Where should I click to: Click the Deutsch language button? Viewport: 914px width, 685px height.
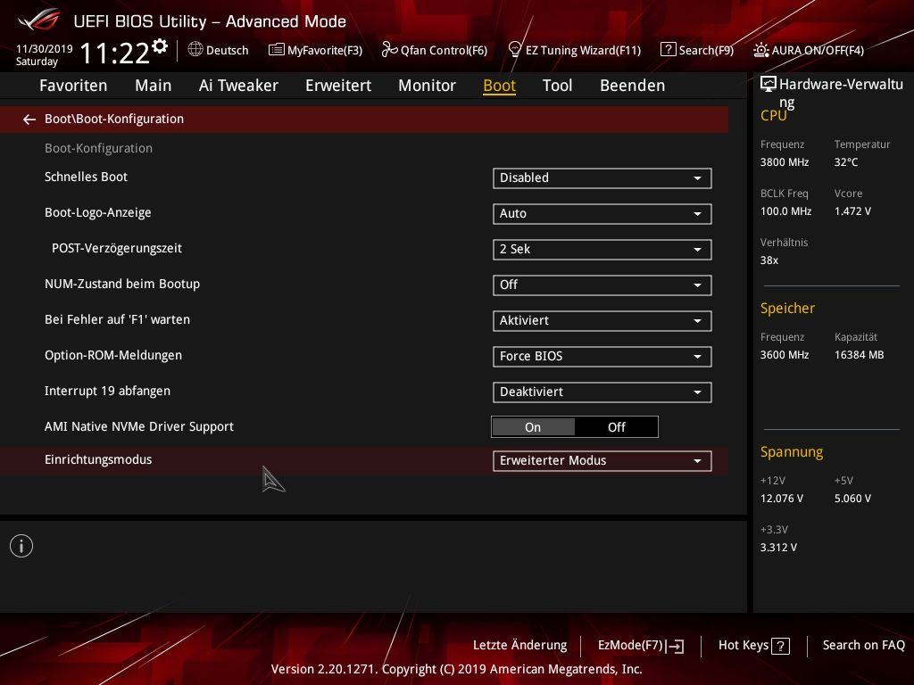coord(218,50)
